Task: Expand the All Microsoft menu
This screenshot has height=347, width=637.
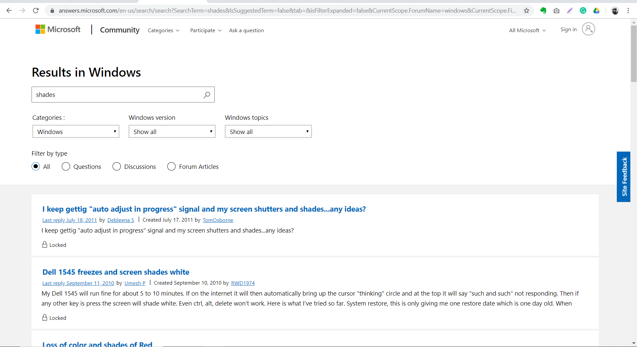Action: point(527,31)
